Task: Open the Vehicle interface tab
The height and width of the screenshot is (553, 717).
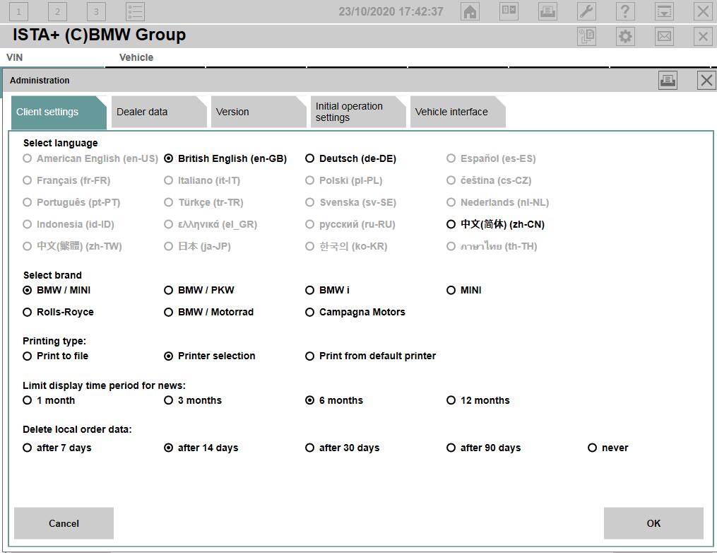Action: tap(454, 112)
